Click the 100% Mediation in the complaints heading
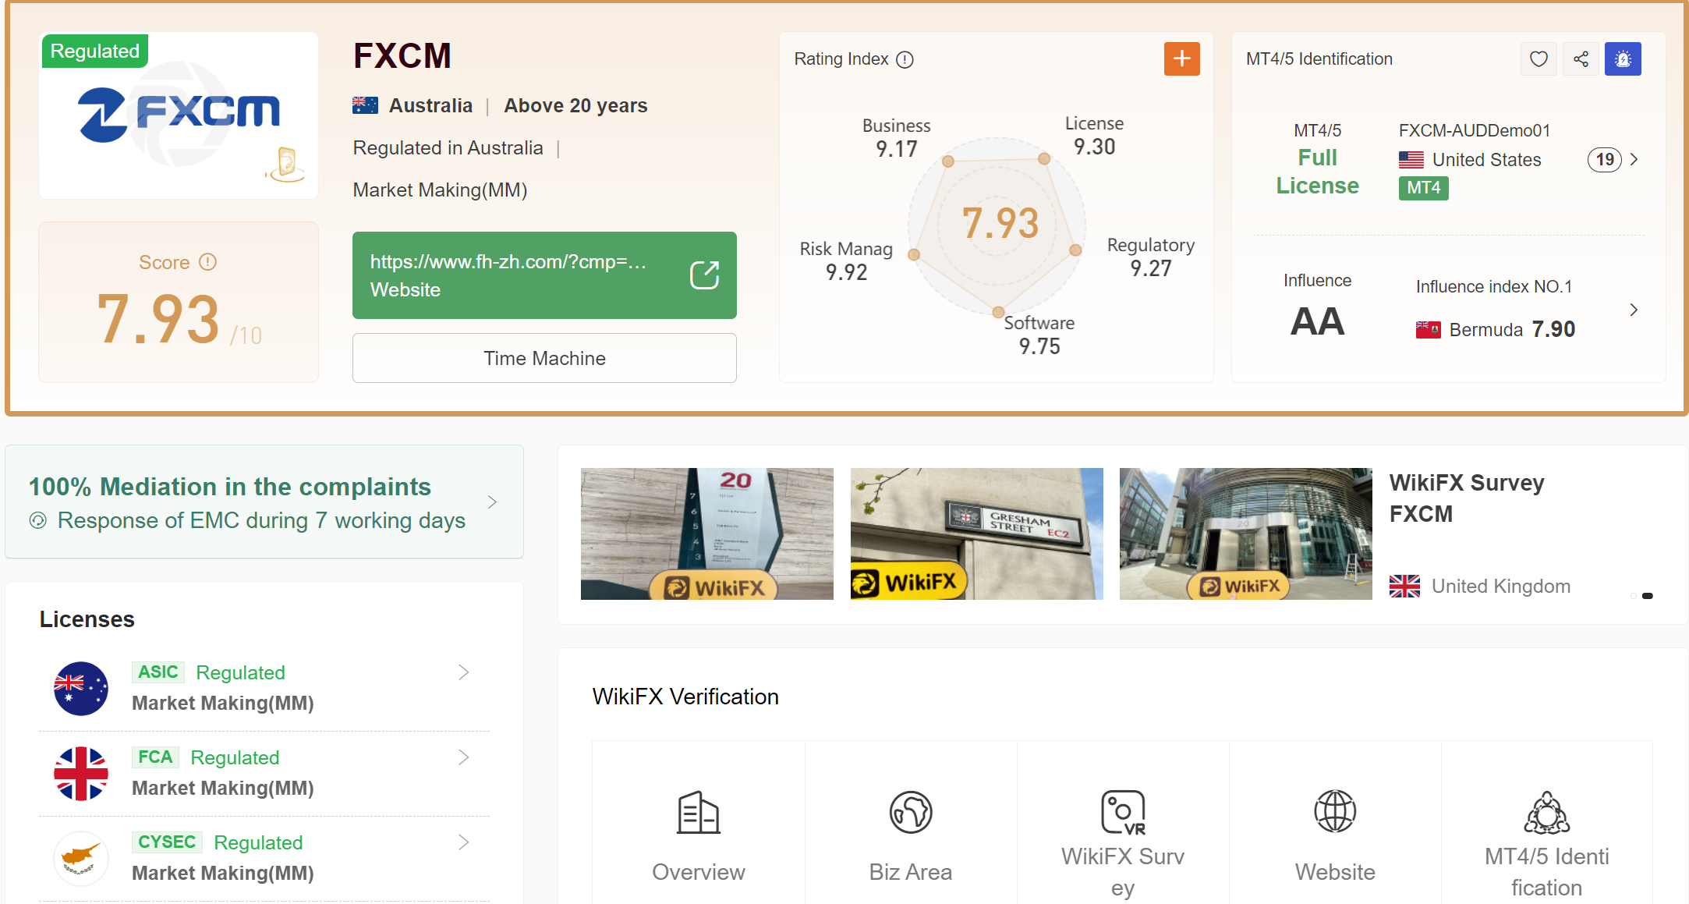The width and height of the screenshot is (1689, 904). [229, 487]
